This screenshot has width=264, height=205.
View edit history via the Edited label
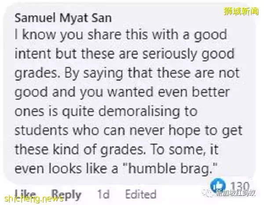point(140,194)
